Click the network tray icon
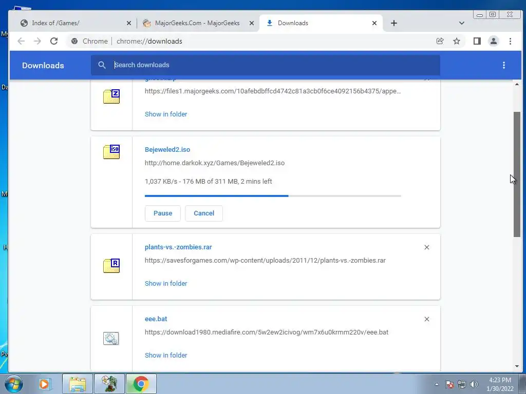The height and width of the screenshot is (394, 526). coord(462,384)
